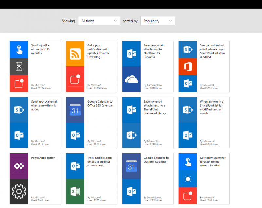This screenshot has width=262, height=208.
Task: Click Get today's weather forecast link
Action: click(x=213, y=162)
